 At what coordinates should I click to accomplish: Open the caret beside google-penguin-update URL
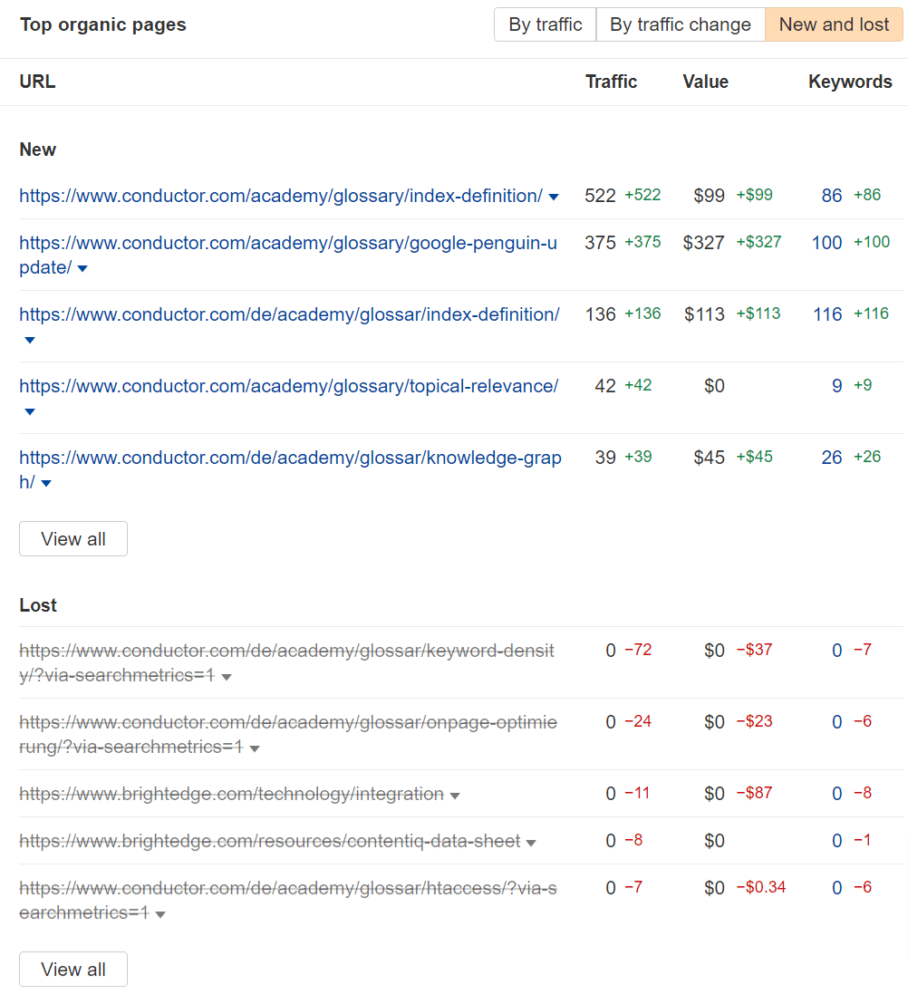point(82,268)
